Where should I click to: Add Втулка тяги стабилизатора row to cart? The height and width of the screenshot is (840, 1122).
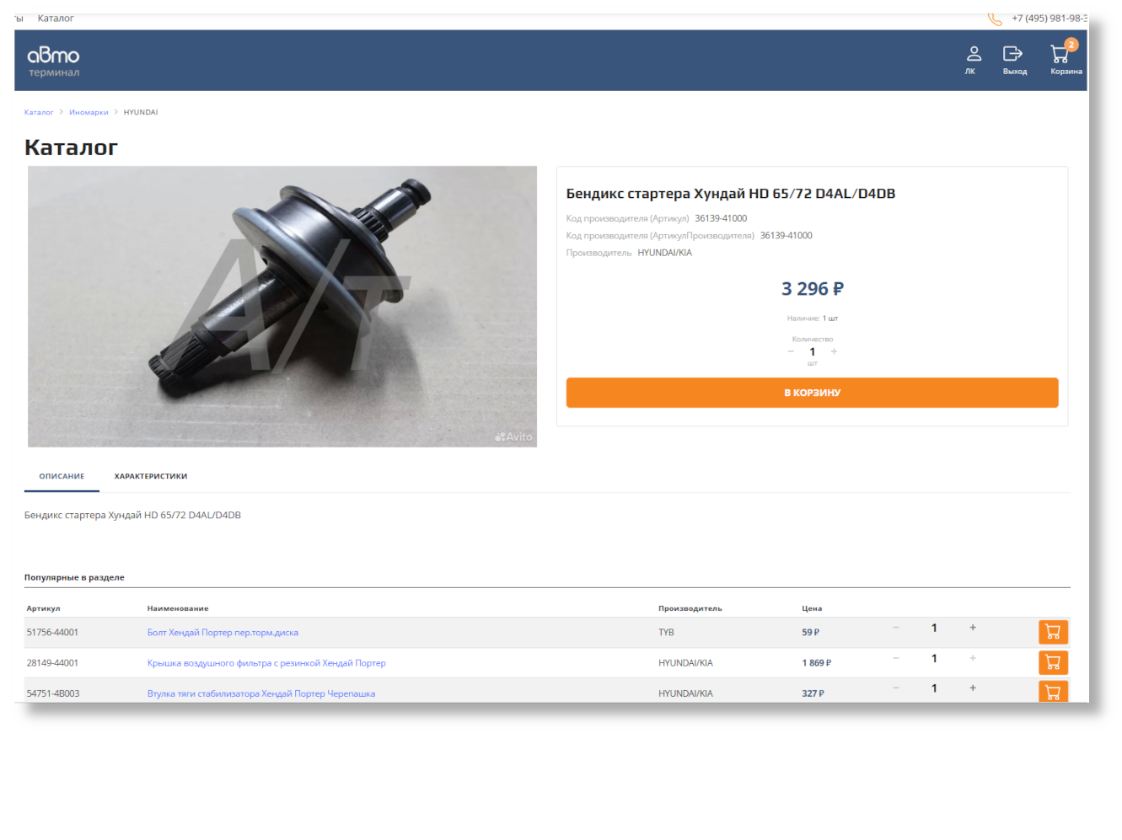click(1053, 692)
